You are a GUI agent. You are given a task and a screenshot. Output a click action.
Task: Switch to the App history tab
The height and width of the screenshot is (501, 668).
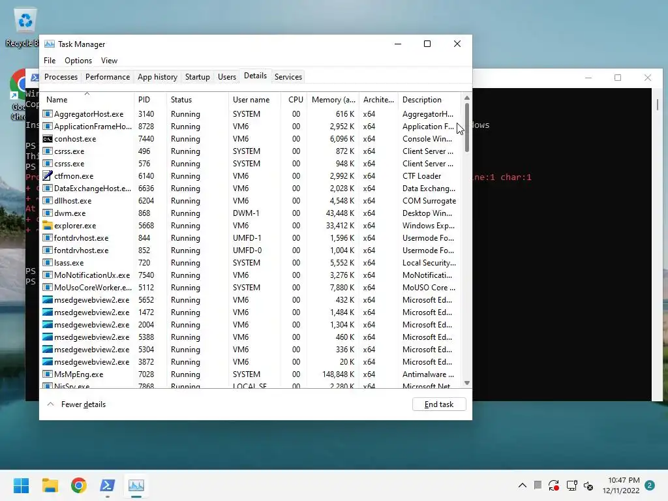[x=157, y=77]
